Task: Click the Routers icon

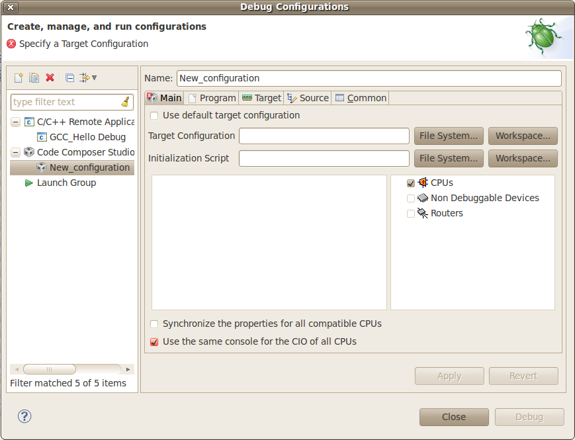Action: [423, 213]
